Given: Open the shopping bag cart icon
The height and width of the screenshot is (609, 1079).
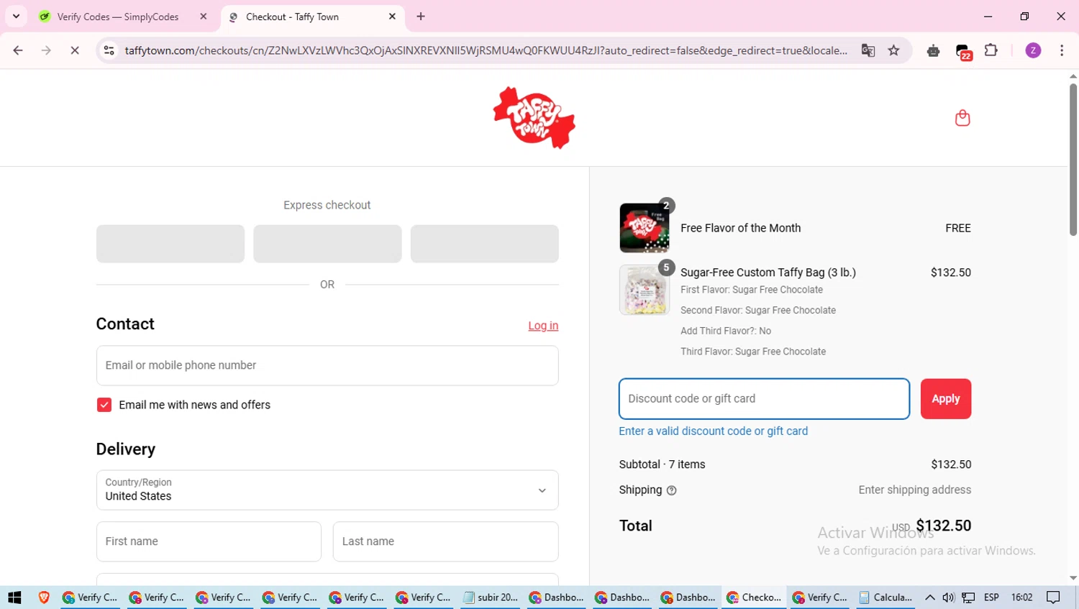Looking at the screenshot, I should [x=962, y=118].
